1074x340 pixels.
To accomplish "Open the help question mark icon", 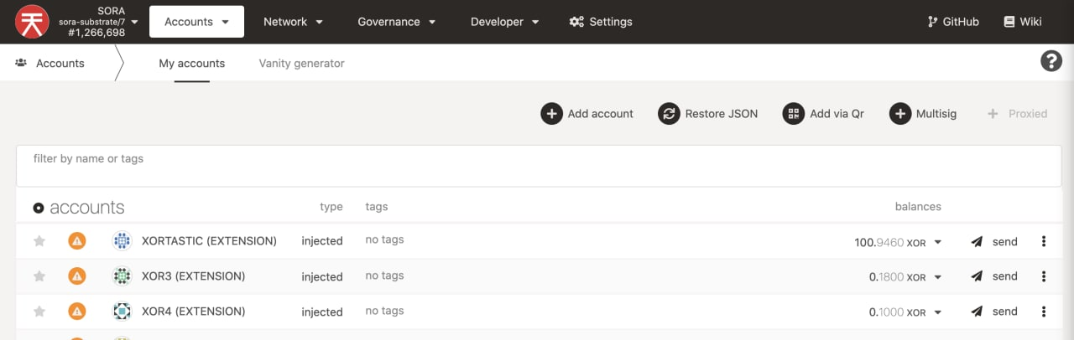I will point(1051,61).
